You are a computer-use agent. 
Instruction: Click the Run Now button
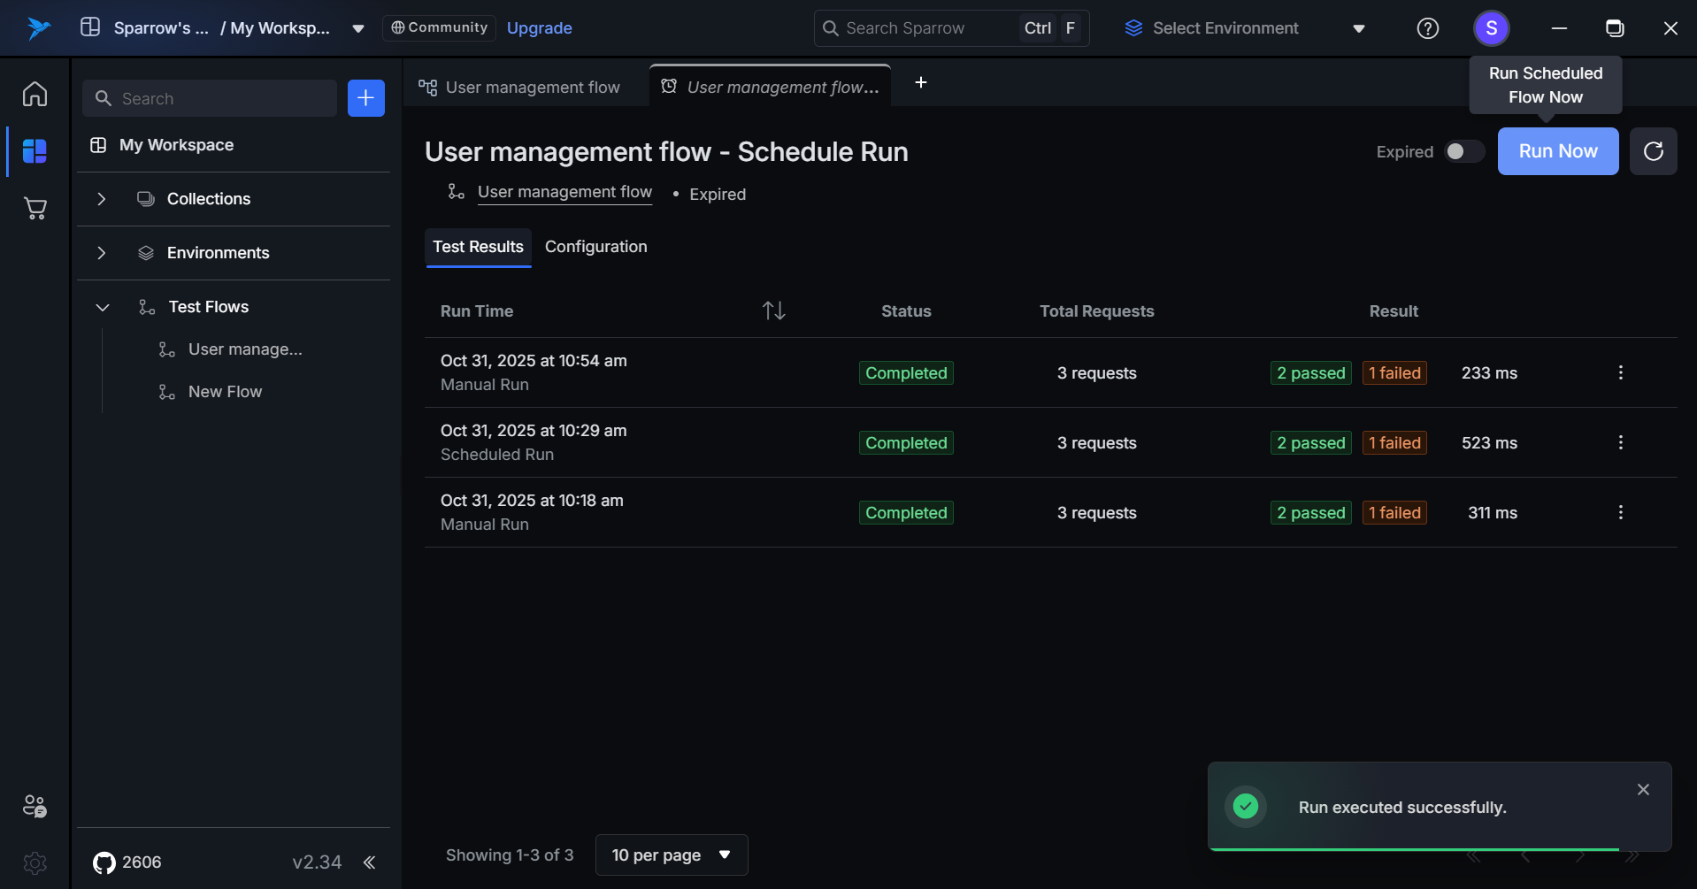(x=1557, y=151)
